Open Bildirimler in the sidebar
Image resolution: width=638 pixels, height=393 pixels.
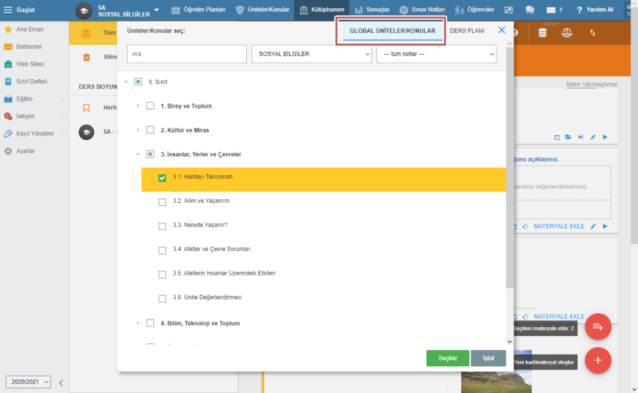[29, 47]
